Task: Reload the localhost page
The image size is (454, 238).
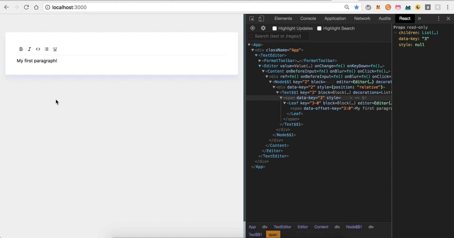Action: click(x=26, y=7)
